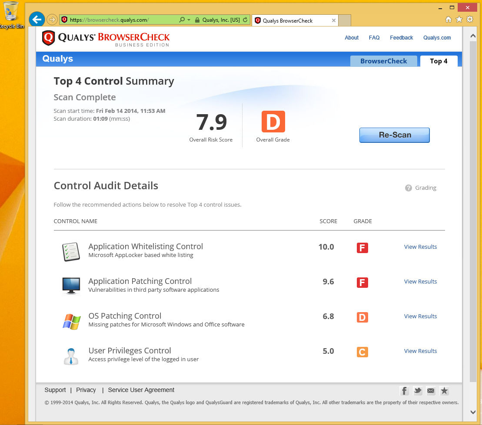Click the search magnifier in the address bar
This screenshot has height=425, width=482.
point(182,20)
